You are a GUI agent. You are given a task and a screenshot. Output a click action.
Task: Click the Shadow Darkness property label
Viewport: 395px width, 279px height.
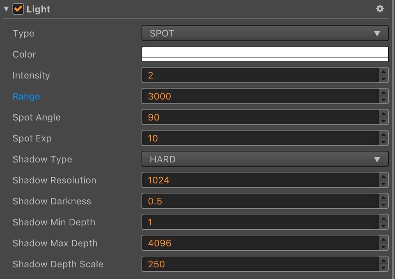tap(52, 201)
